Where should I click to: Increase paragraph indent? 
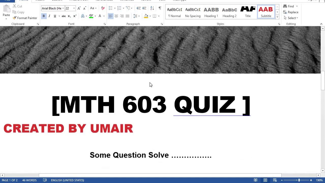point(144,8)
